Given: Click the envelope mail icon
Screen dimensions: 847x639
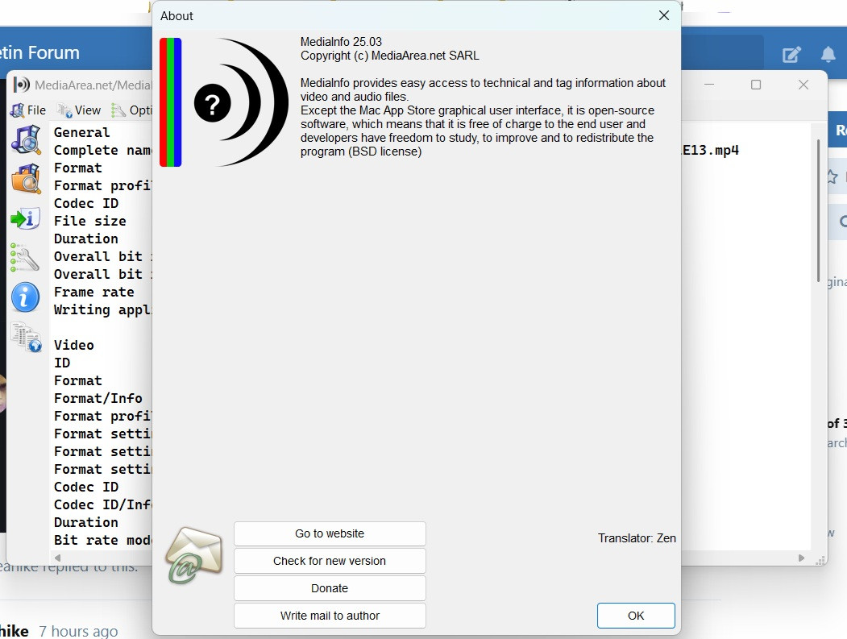Looking at the screenshot, I should [x=194, y=555].
